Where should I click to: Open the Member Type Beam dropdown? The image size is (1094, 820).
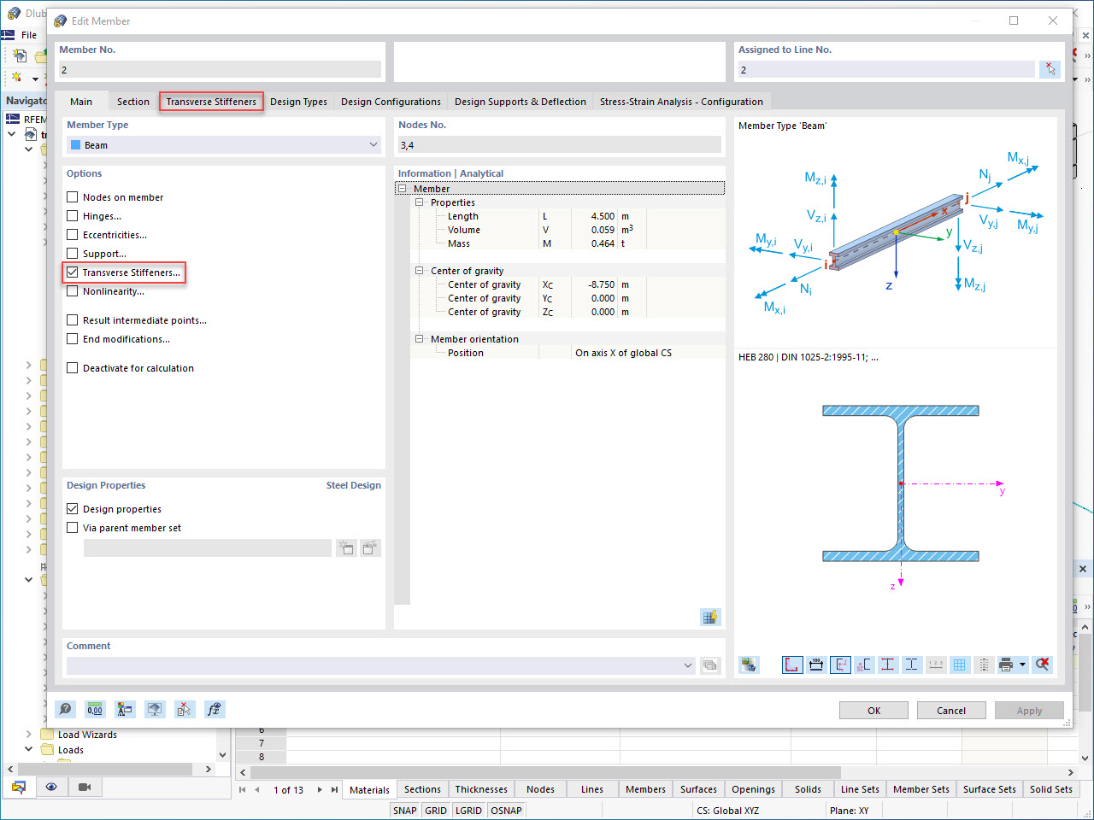click(x=373, y=145)
